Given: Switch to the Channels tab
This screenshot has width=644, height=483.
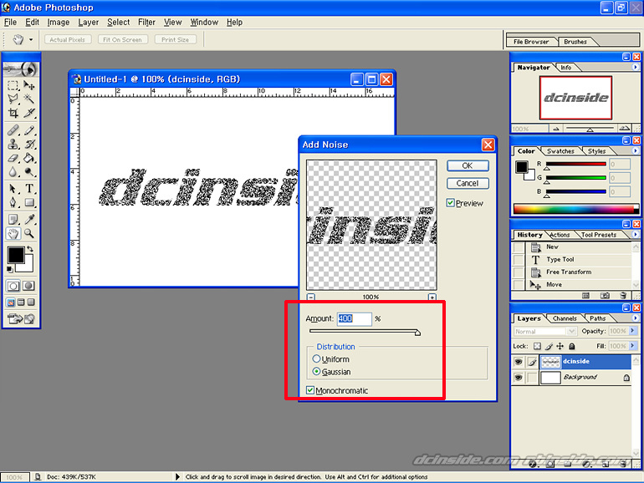Looking at the screenshot, I should (565, 318).
